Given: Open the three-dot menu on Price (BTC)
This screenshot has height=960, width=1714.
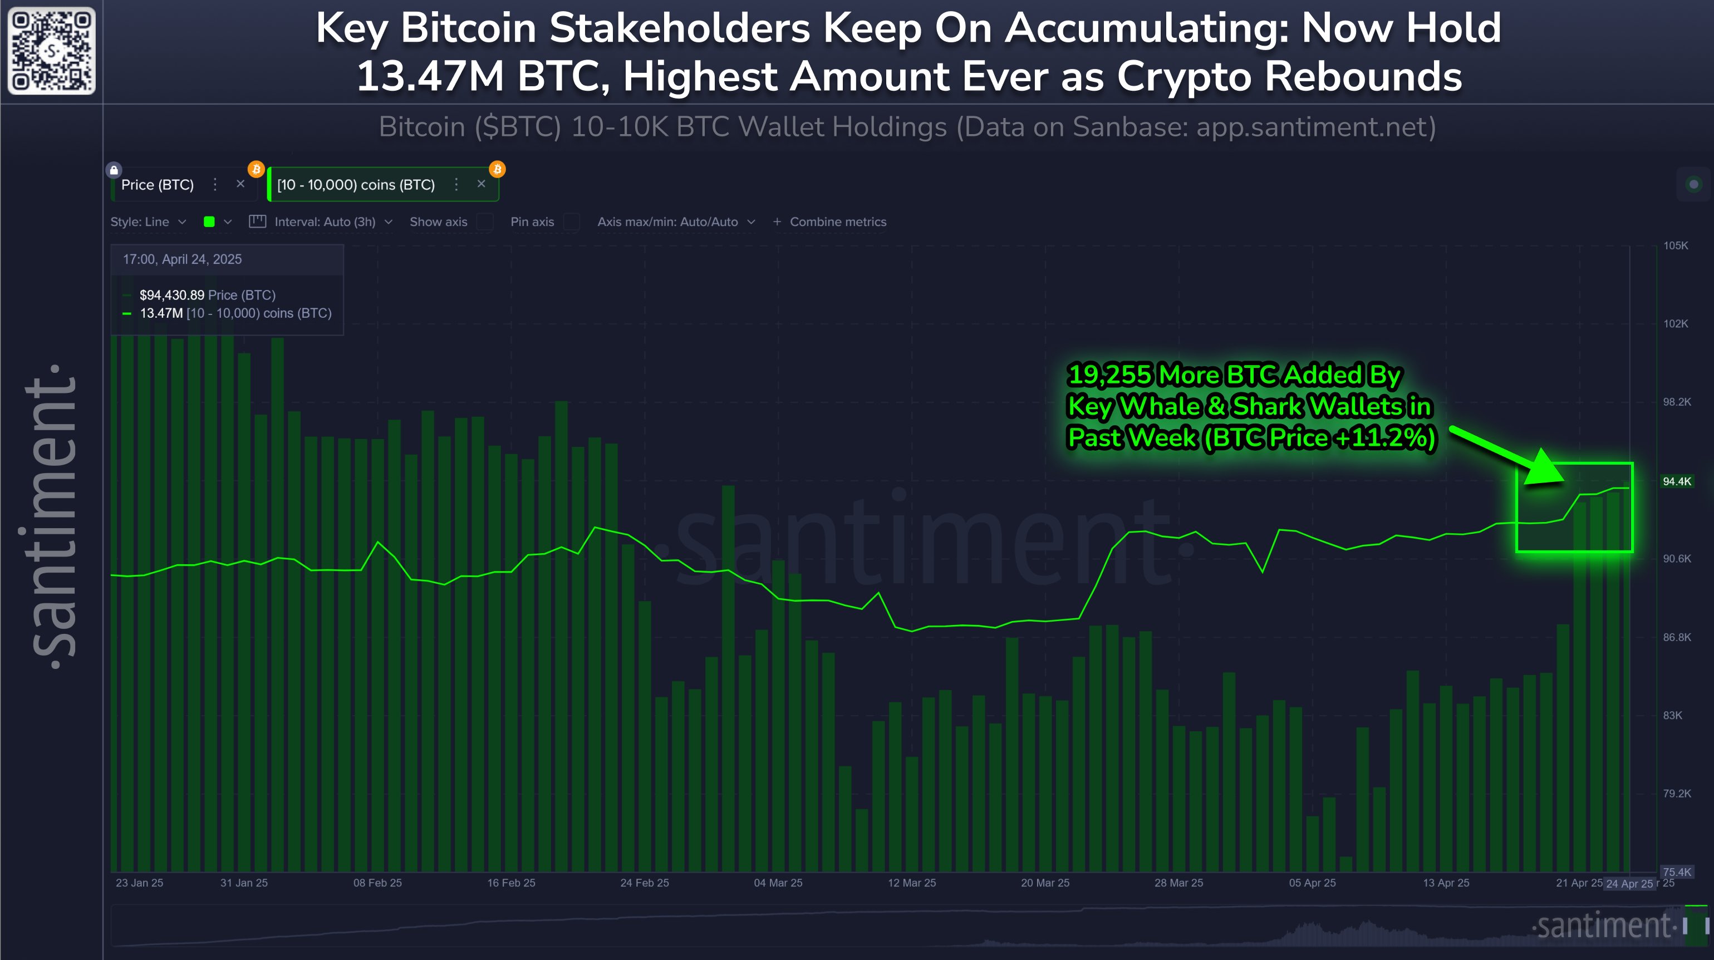Looking at the screenshot, I should (x=215, y=184).
